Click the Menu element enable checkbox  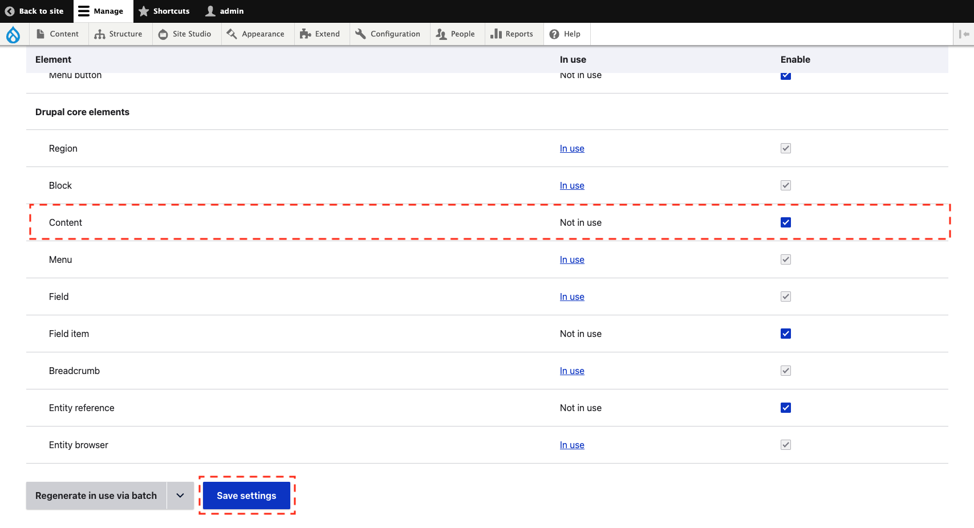click(786, 259)
